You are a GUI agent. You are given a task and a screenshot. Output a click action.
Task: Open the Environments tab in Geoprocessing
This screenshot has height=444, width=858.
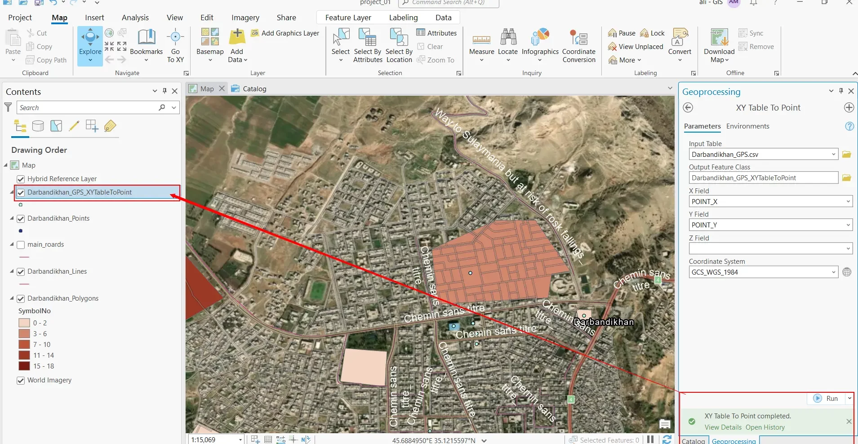[747, 126]
